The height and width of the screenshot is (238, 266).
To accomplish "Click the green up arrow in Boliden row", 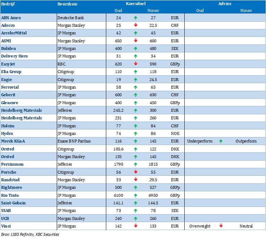I will (136, 48).
